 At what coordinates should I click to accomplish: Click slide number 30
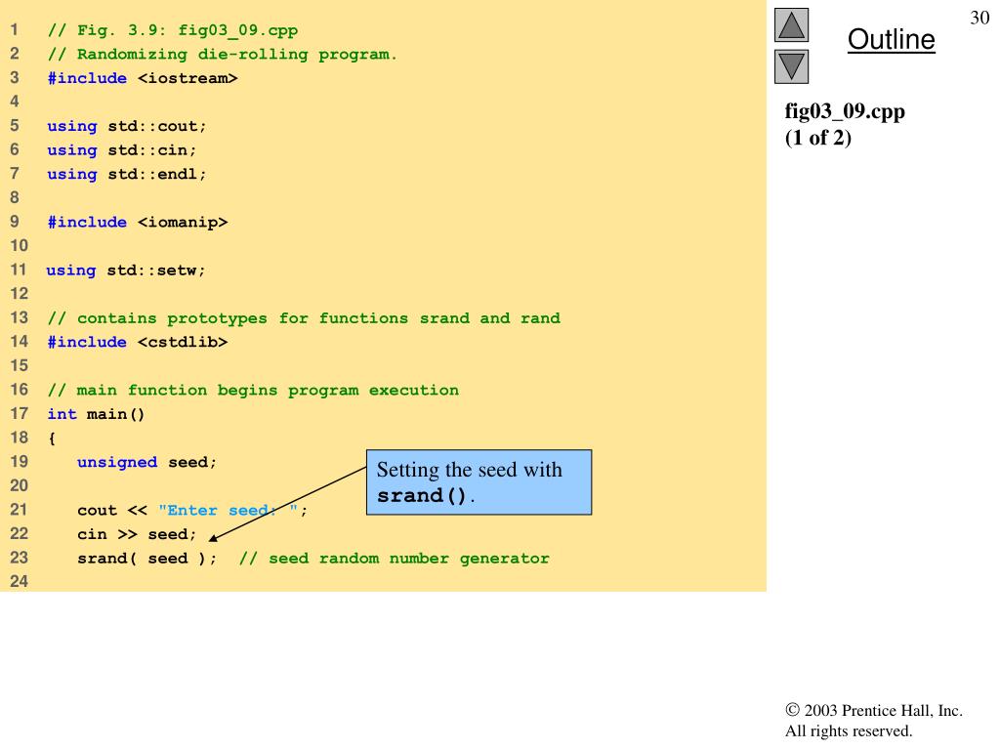click(x=979, y=18)
